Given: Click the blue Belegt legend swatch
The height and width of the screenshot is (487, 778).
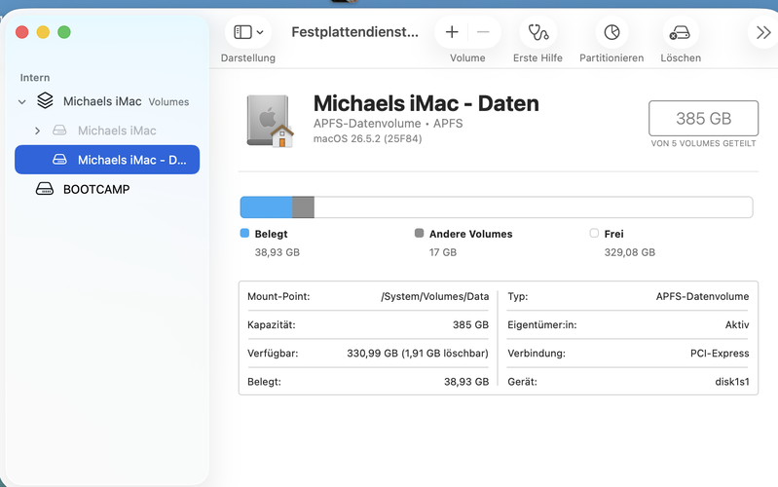Looking at the screenshot, I should pyautogui.click(x=244, y=233).
